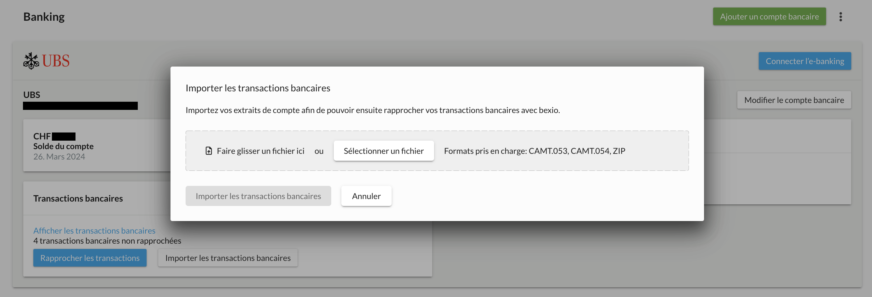Click Rapprocher les transactions button
The image size is (872, 297).
tap(90, 258)
